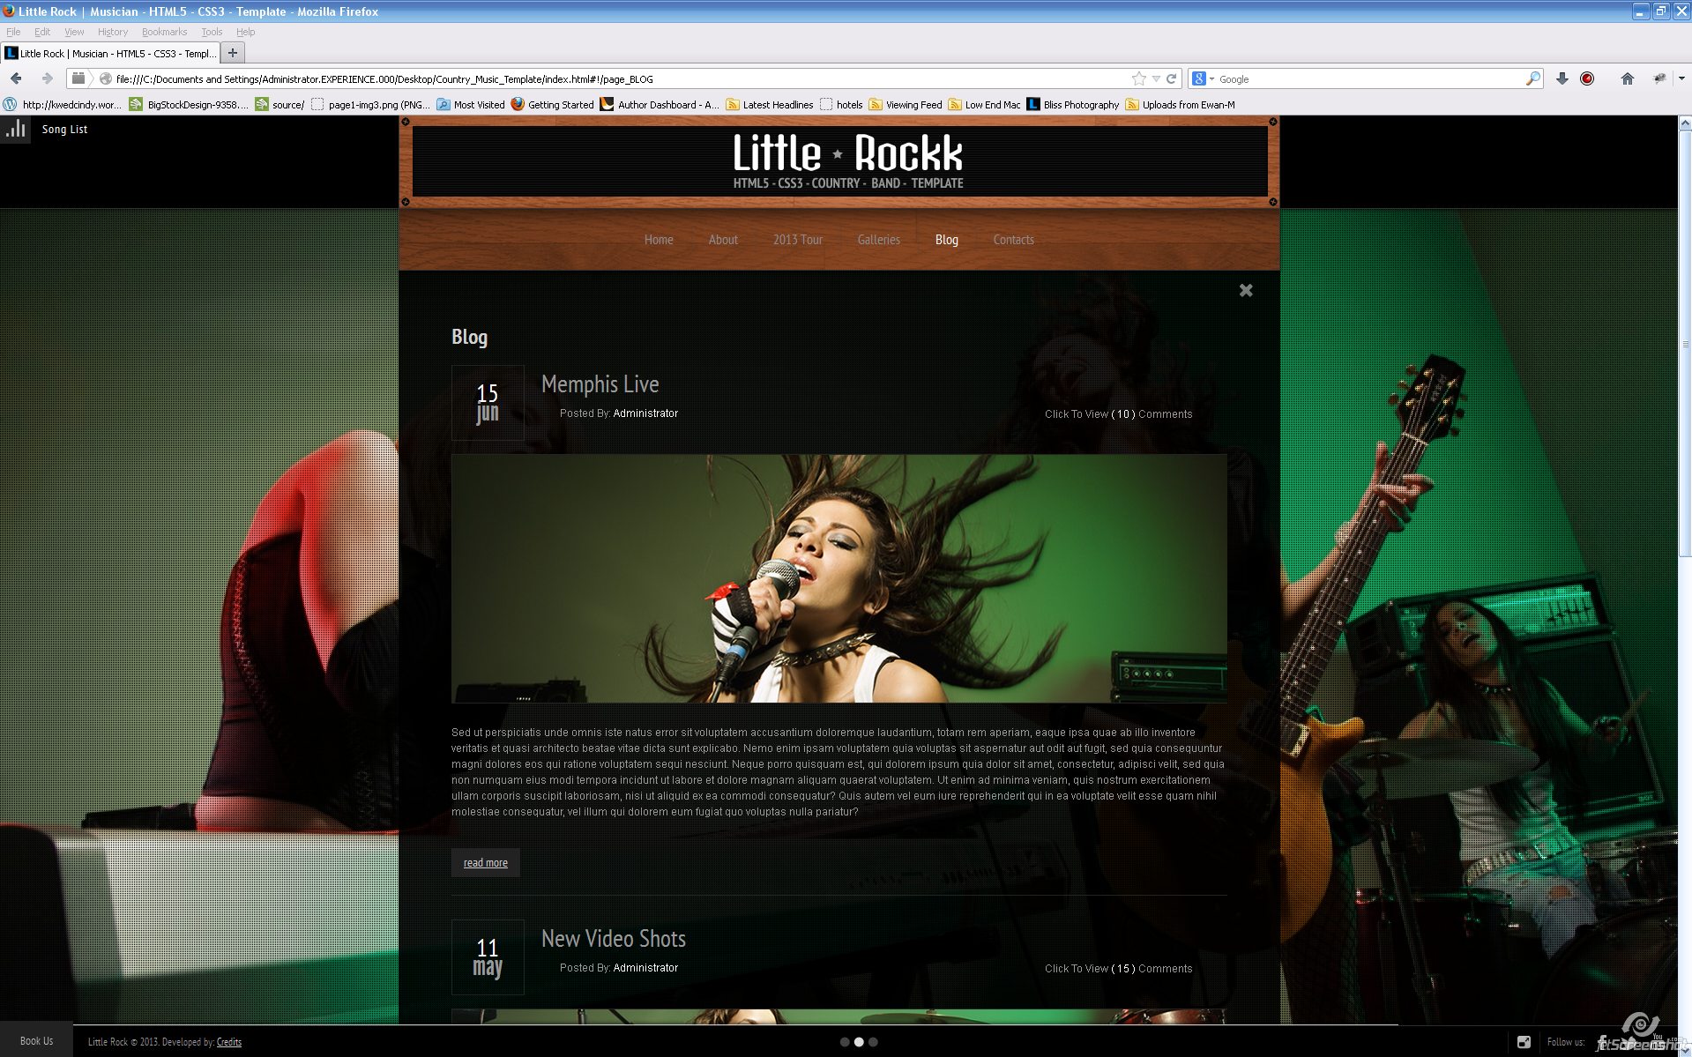Screen dimensions: 1692x1057
Task: Open the View menu
Action: [x=74, y=32]
